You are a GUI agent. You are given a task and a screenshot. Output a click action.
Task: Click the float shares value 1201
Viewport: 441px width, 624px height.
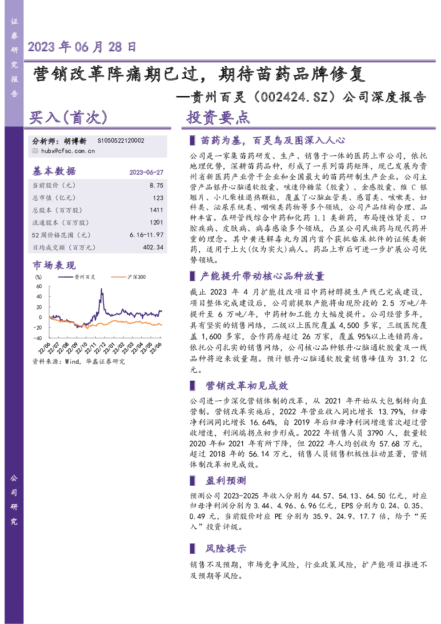pyautogui.click(x=156, y=223)
